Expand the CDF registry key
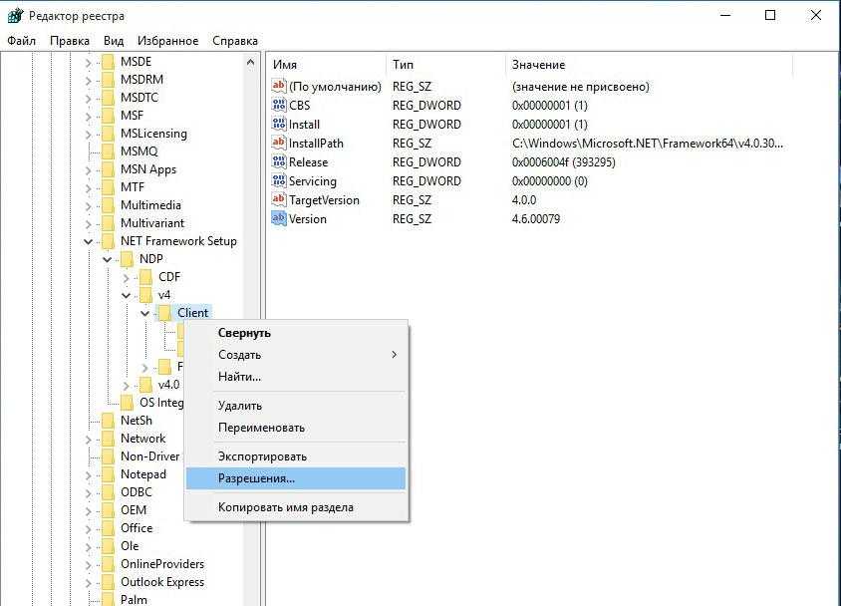This screenshot has width=841, height=606. [x=127, y=277]
